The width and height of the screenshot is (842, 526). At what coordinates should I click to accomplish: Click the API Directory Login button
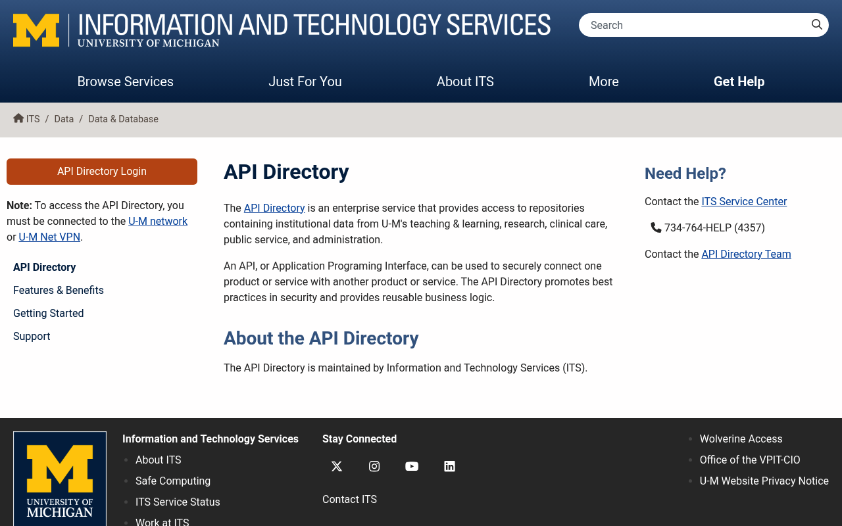pyautogui.click(x=102, y=172)
